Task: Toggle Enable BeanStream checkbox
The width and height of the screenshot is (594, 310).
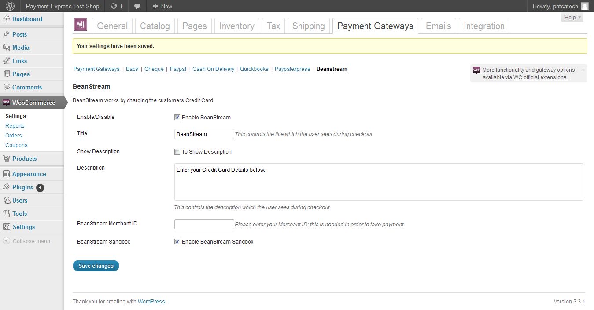Action: pos(177,117)
